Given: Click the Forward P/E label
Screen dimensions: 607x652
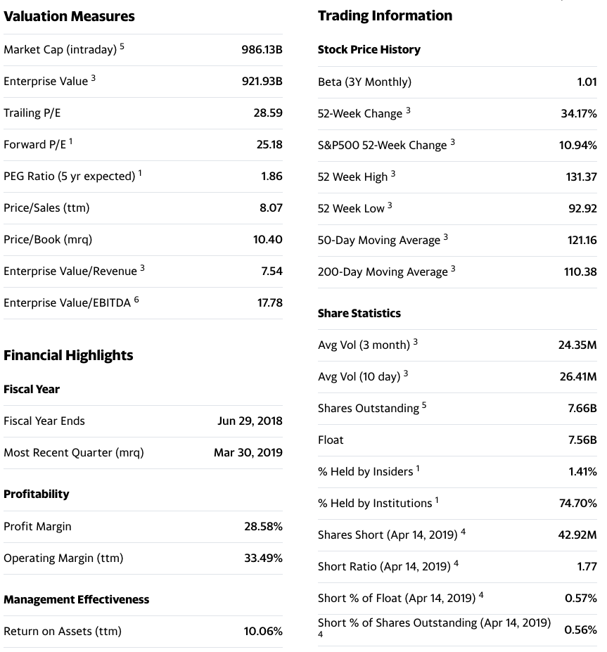Looking at the screenshot, I should click(x=35, y=144).
